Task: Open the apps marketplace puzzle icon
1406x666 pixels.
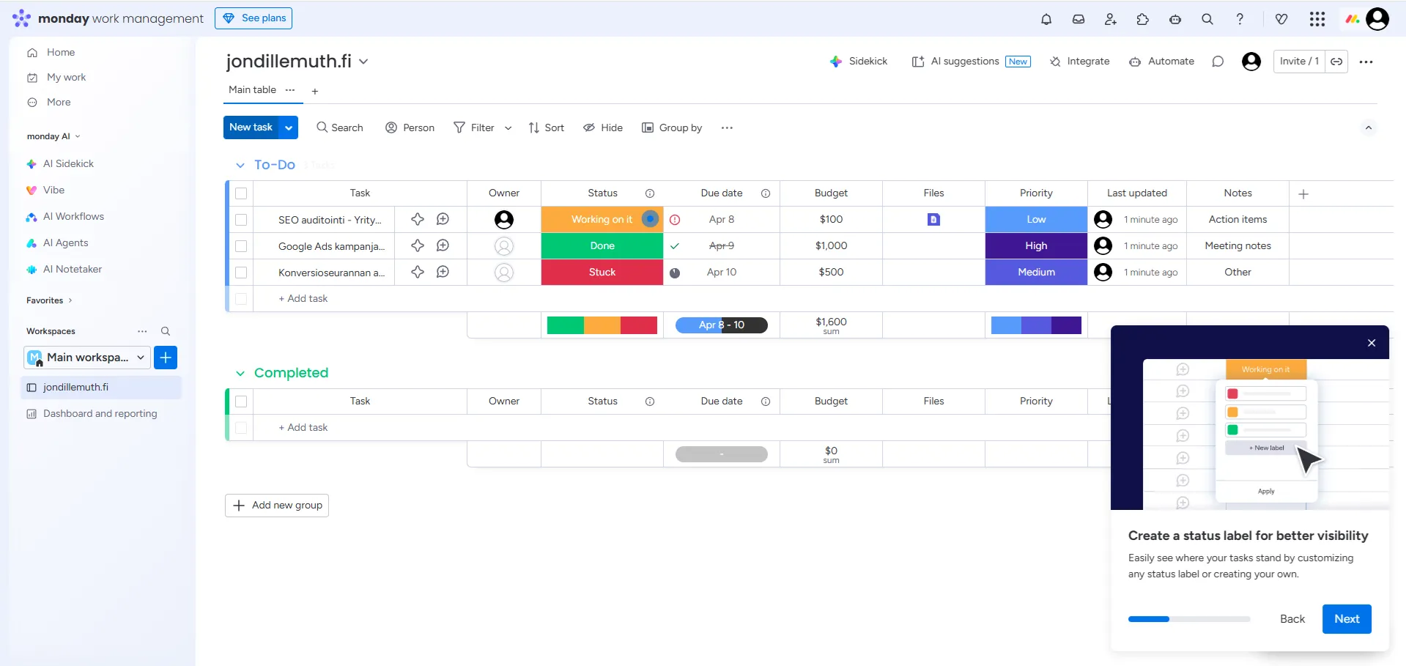Action: 1143,19
